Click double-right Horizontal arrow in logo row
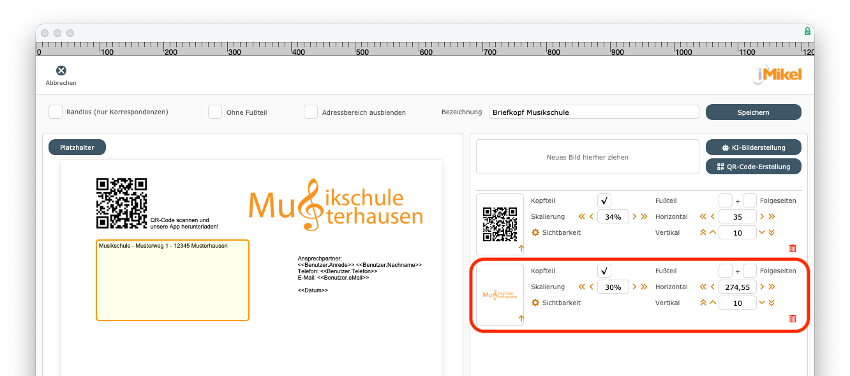The image size is (850, 376). 772,287
